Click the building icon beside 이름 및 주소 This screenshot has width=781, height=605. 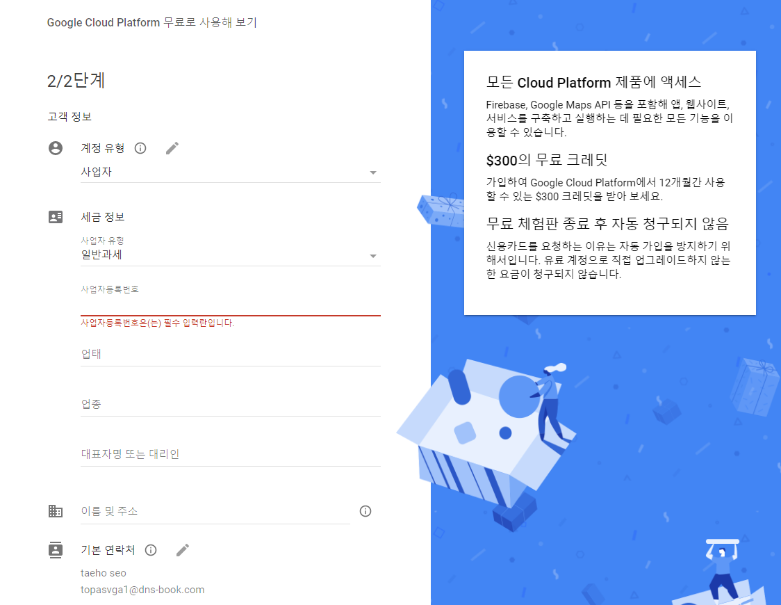pos(56,511)
